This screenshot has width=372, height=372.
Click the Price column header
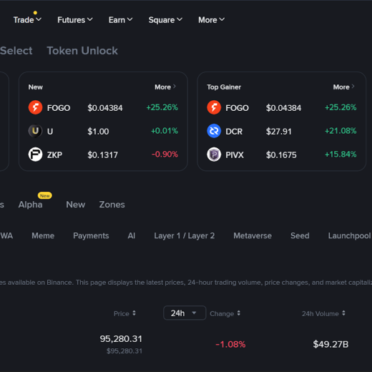point(122,313)
